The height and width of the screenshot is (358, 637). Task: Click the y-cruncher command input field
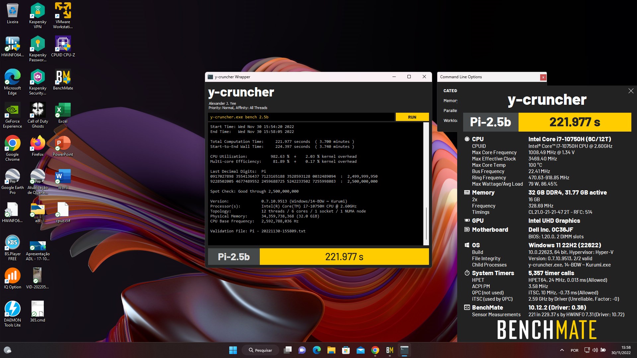click(x=301, y=117)
